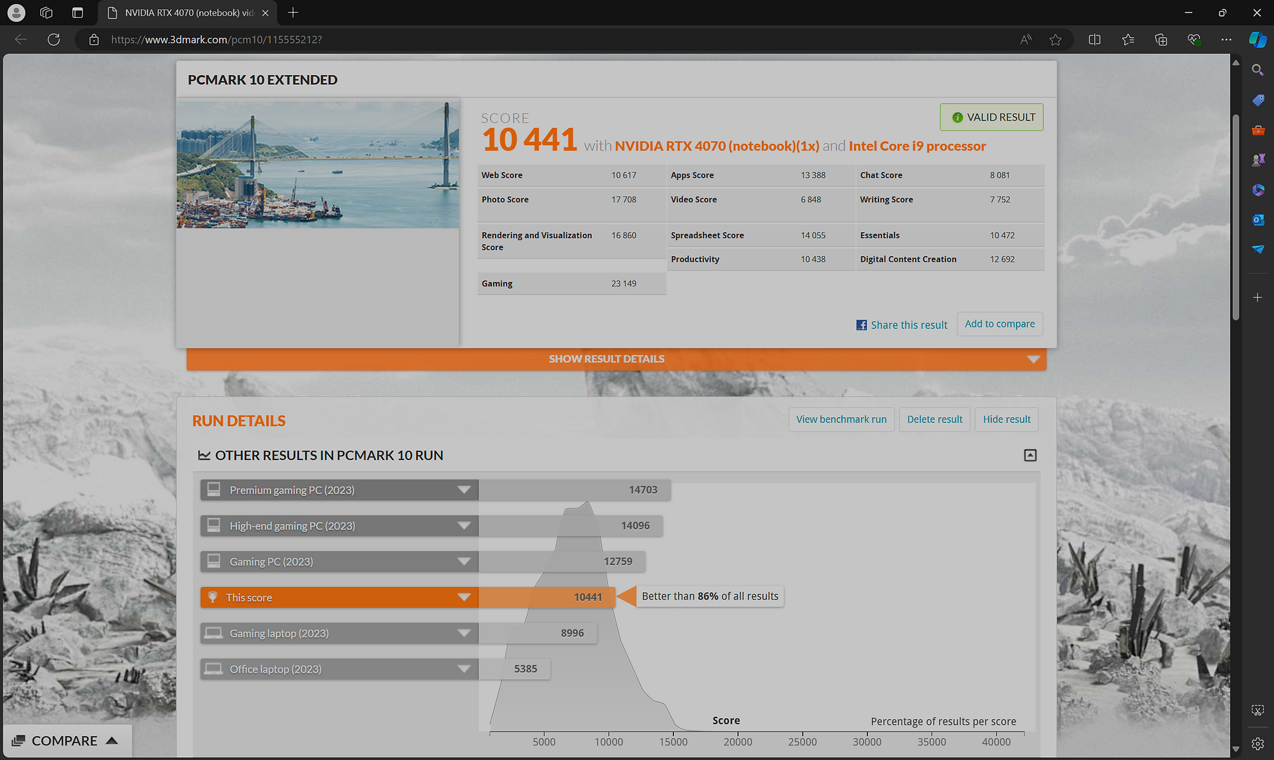The image size is (1274, 760).
Task: Click the Add to compare button
Action: [x=999, y=324]
